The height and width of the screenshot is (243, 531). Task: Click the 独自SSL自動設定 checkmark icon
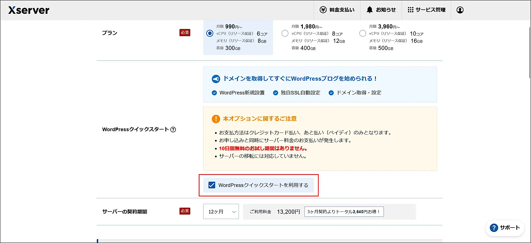coord(275,93)
